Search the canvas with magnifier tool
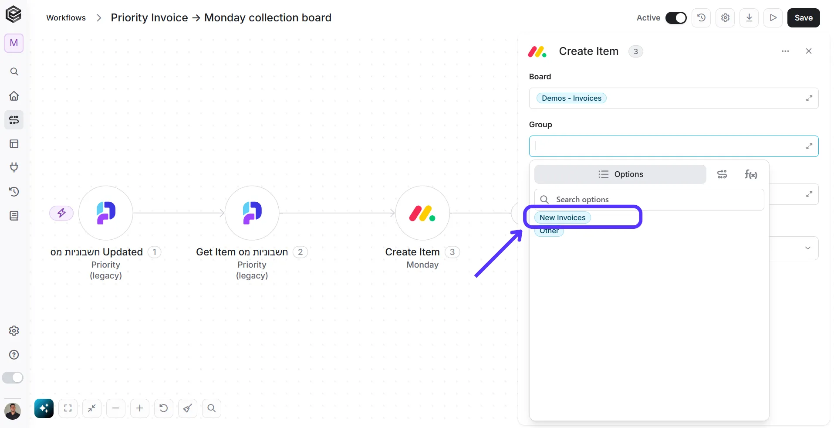The height and width of the screenshot is (428, 834). click(212, 408)
